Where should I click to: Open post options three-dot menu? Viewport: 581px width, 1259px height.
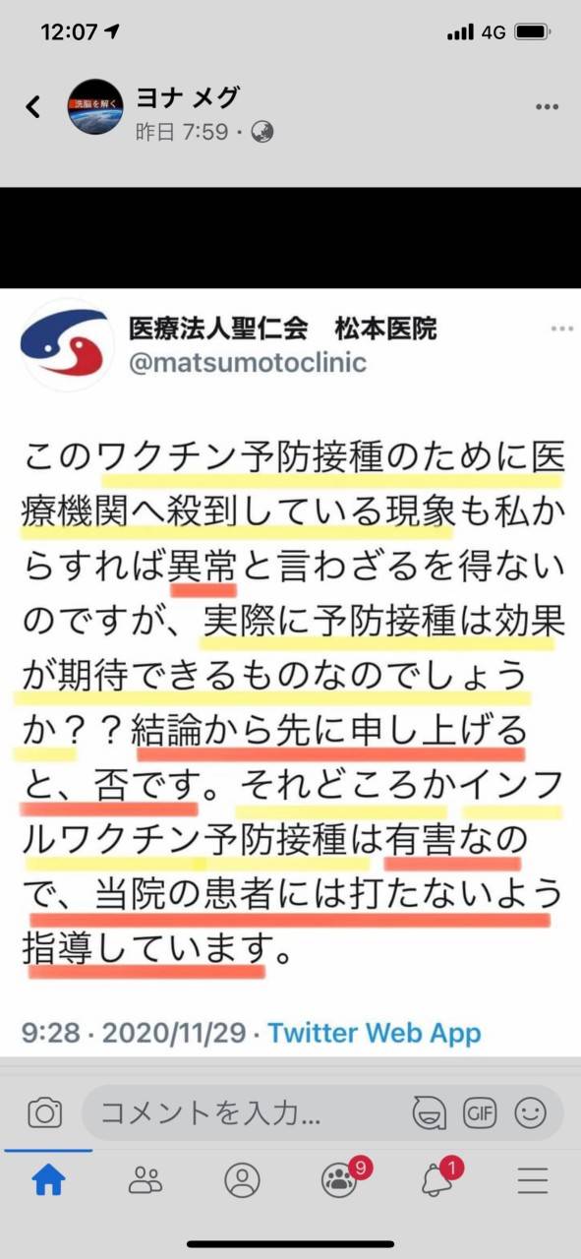548,107
